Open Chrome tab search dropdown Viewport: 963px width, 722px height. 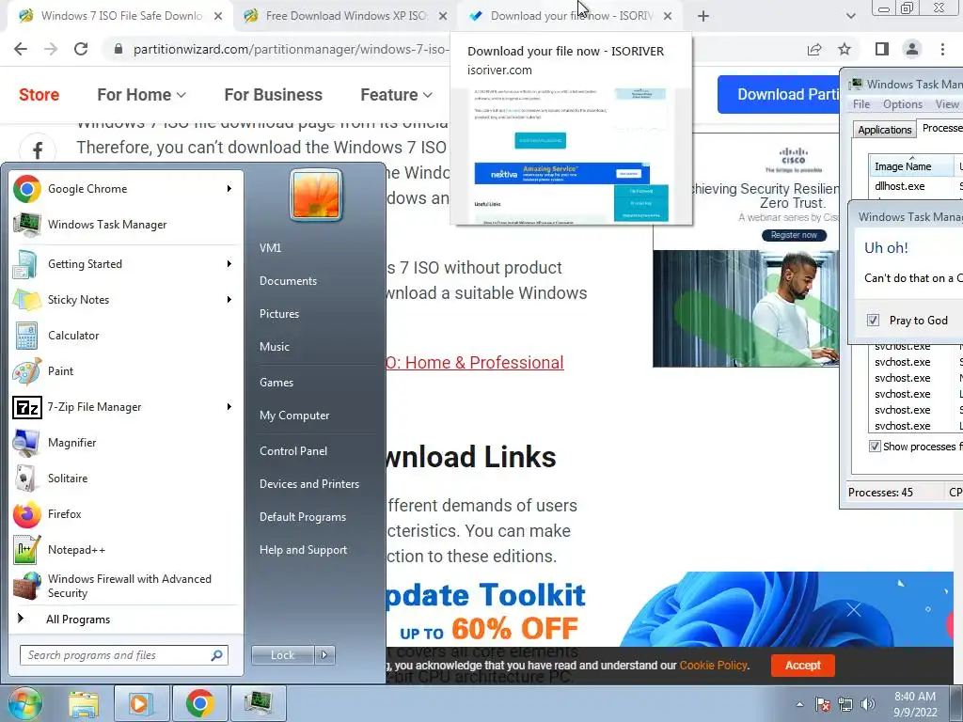tap(850, 16)
